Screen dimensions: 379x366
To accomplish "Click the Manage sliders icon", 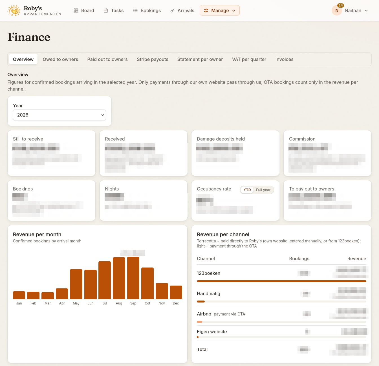I will (x=206, y=10).
